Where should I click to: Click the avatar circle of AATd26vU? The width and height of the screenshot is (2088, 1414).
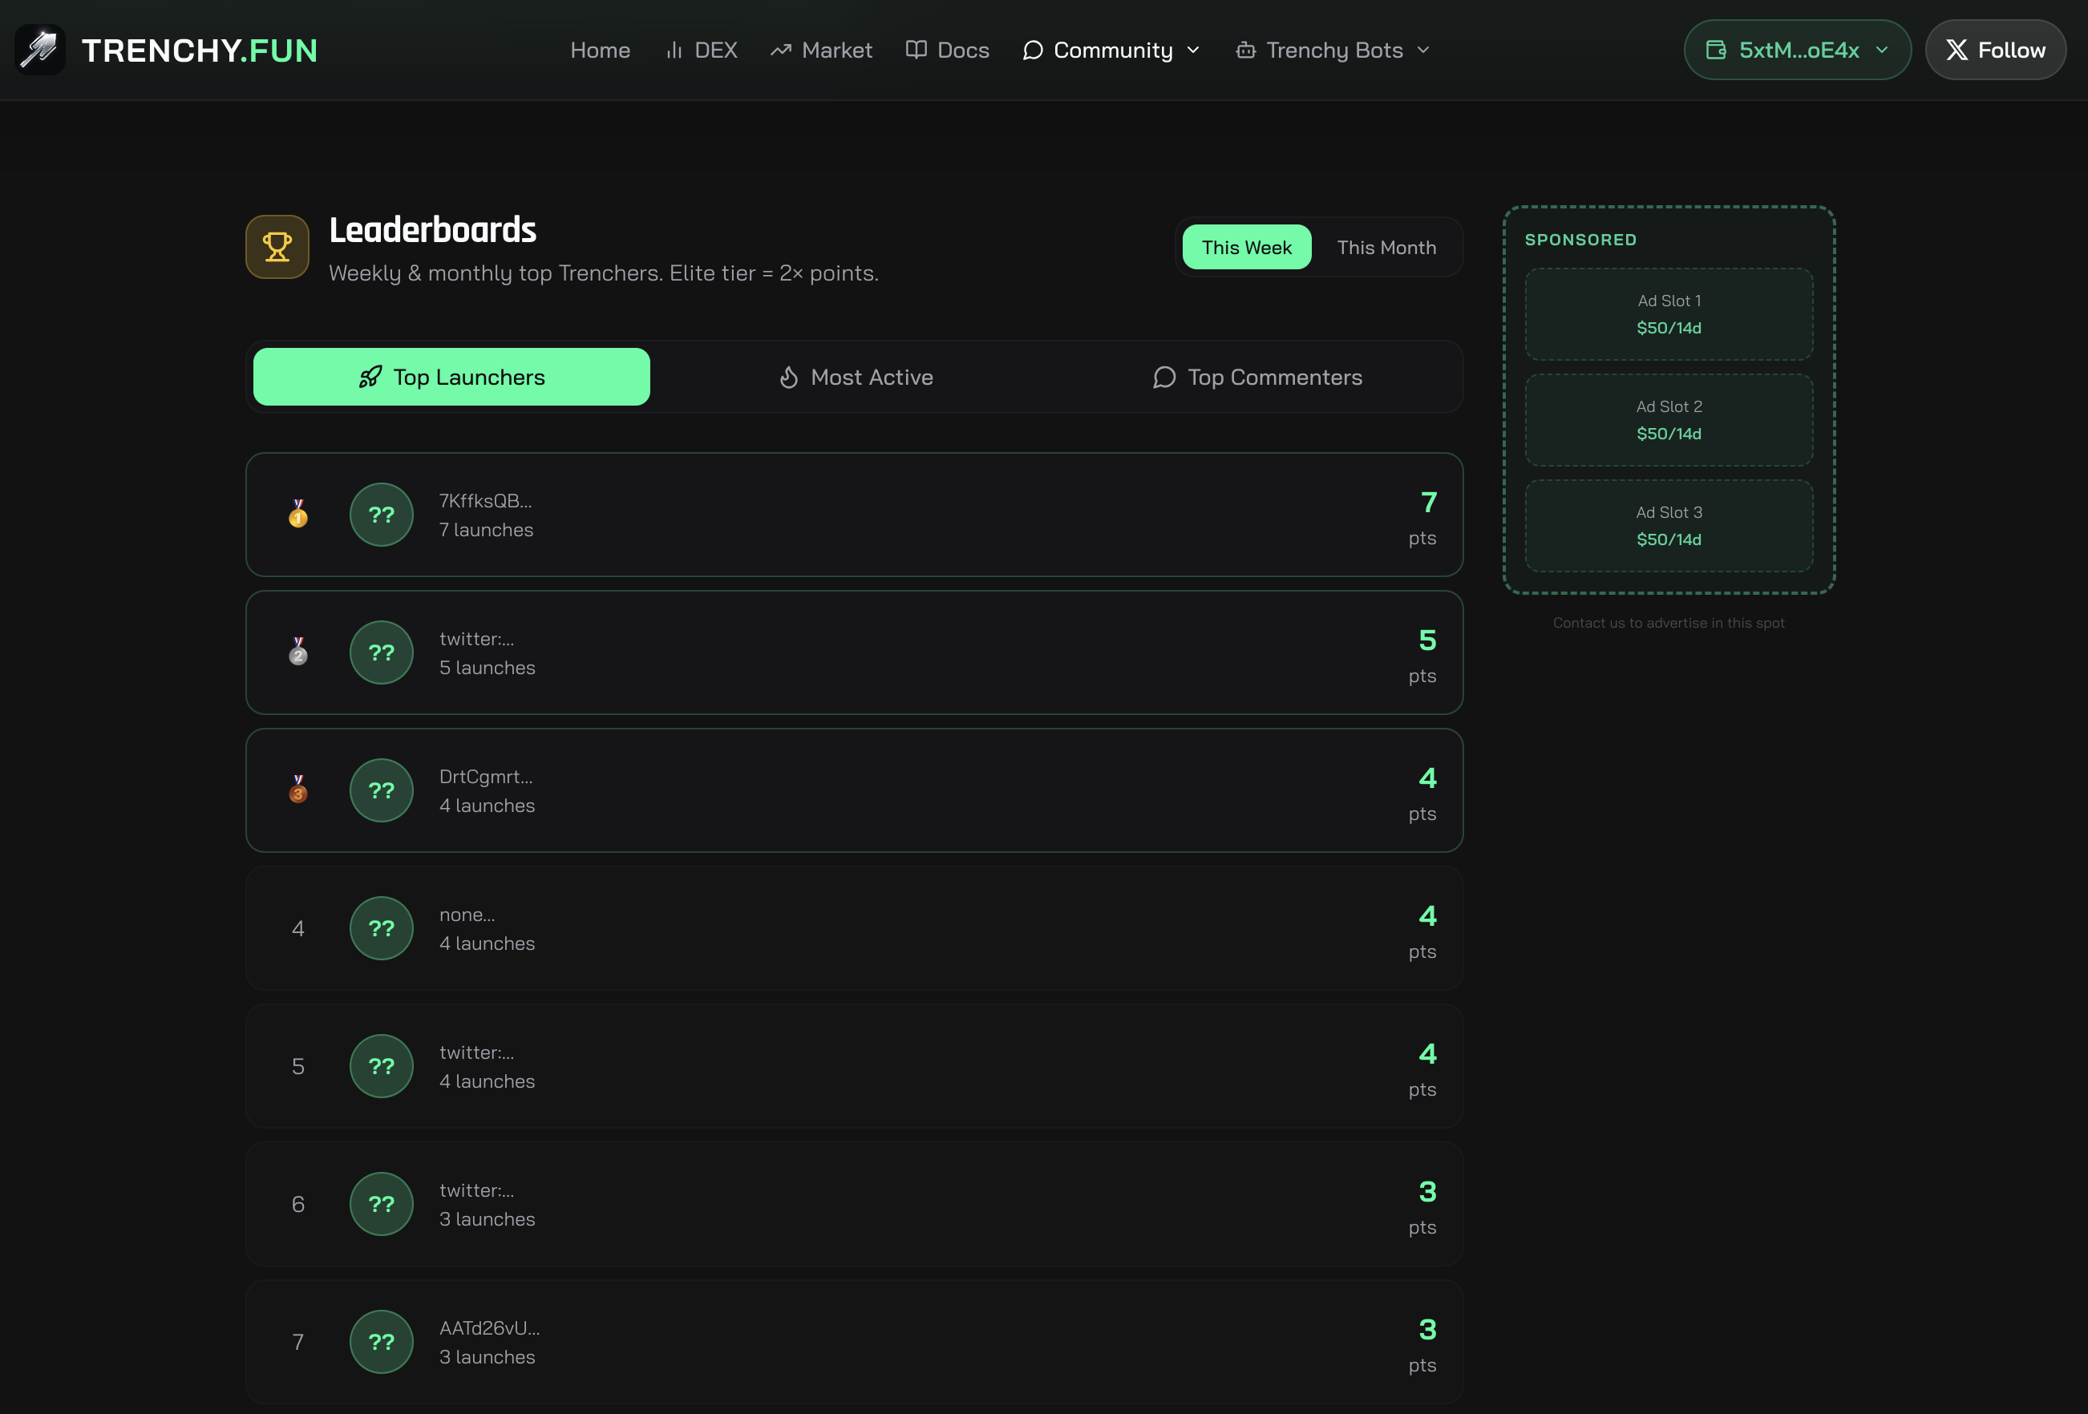point(382,1342)
